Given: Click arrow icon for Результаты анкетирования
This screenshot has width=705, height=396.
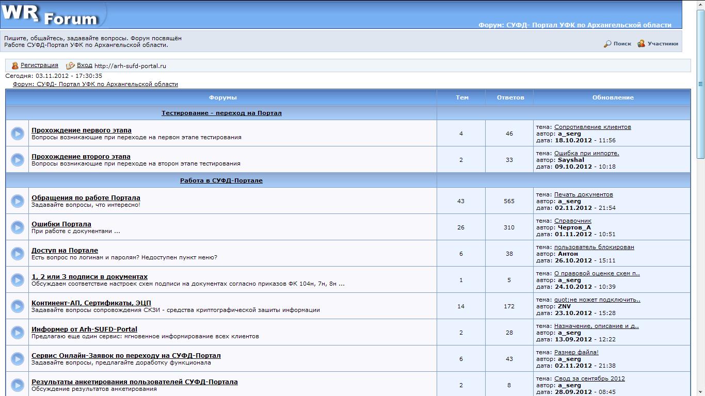Looking at the screenshot, I should (x=17, y=385).
